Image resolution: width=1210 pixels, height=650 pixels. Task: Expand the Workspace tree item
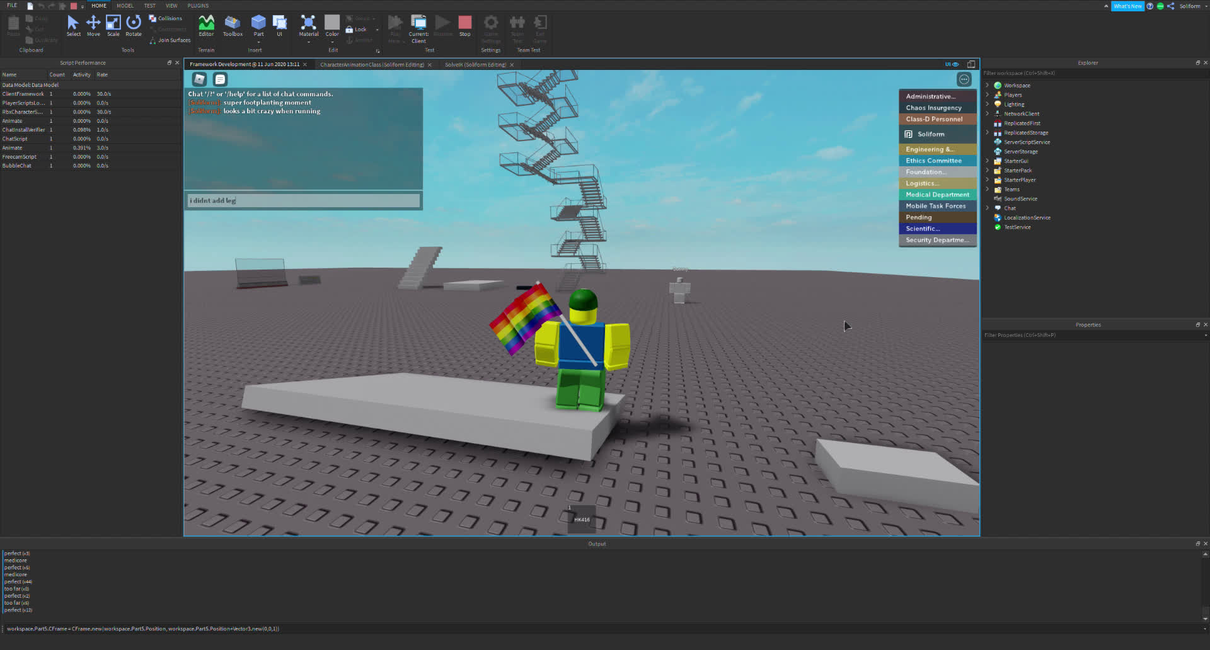987,85
